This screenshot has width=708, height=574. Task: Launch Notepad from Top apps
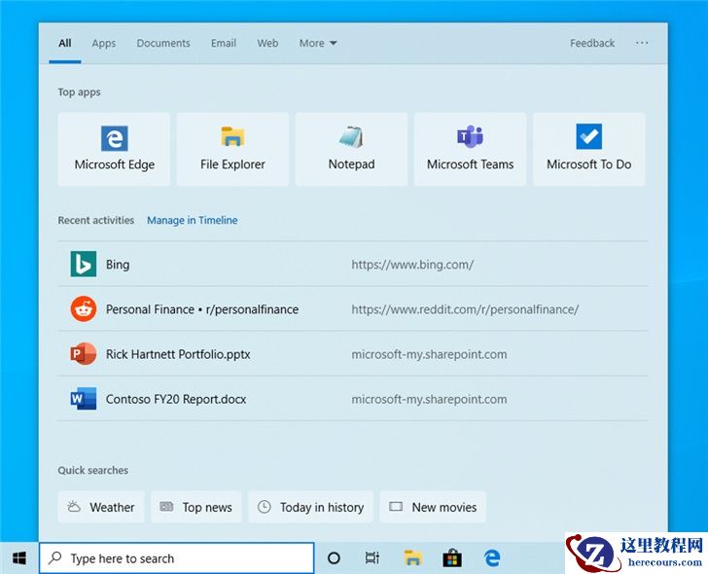[x=351, y=149]
